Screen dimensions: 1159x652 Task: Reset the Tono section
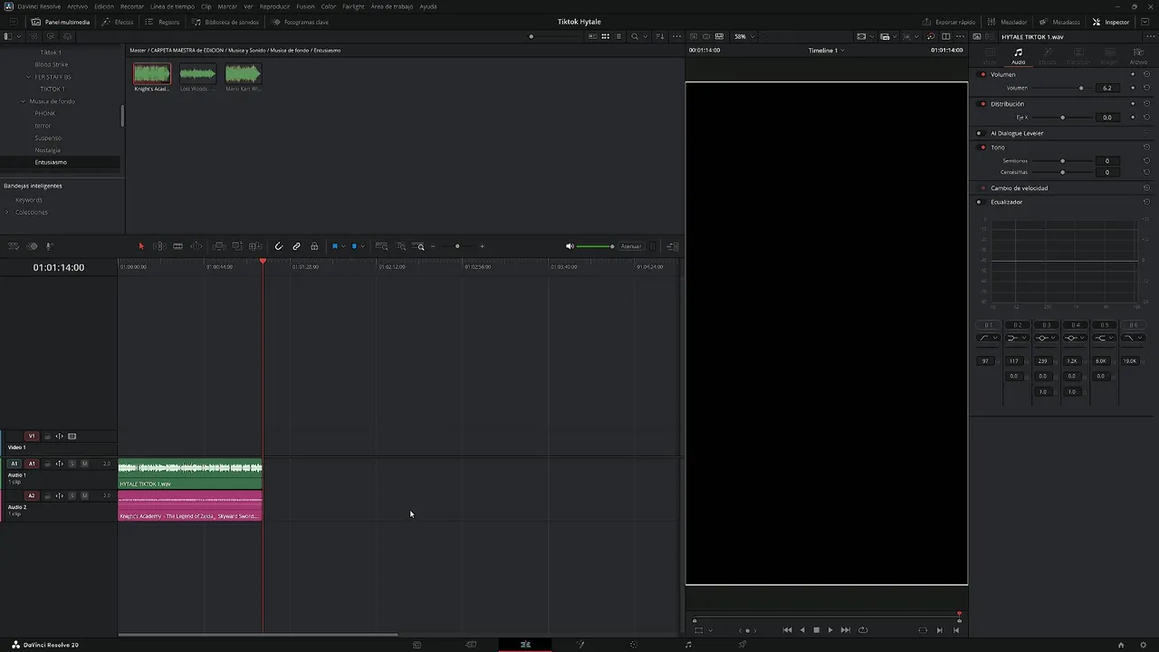(x=1146, y=148)
